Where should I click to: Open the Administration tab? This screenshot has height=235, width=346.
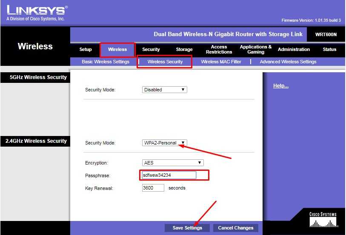click(x=294, y=49)
